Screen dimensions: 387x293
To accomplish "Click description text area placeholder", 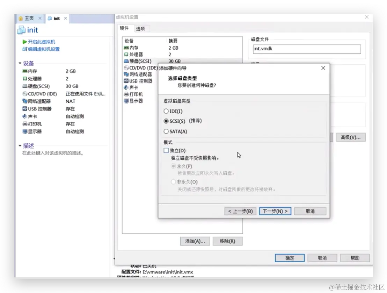I will 53,153.
